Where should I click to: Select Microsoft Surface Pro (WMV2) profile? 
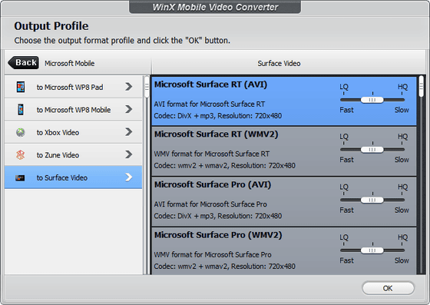[284, 251]
